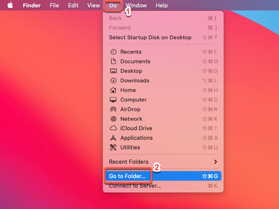This screenshot has height=209, width=279.
Task: Click the ⇧⌘R shortcut next to AirDrop
Action: (x=210, y=109)
